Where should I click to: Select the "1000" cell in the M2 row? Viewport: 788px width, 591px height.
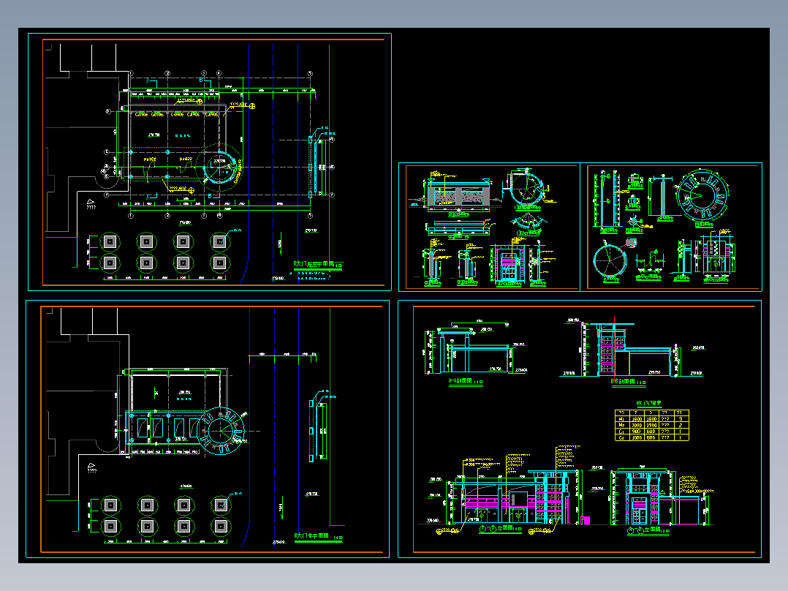click(x=637, y=425)
